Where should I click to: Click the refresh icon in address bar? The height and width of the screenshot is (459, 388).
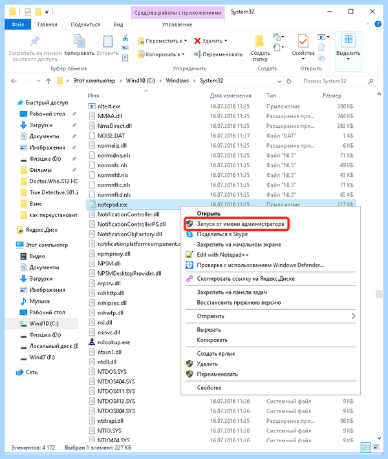click(289, 81)
